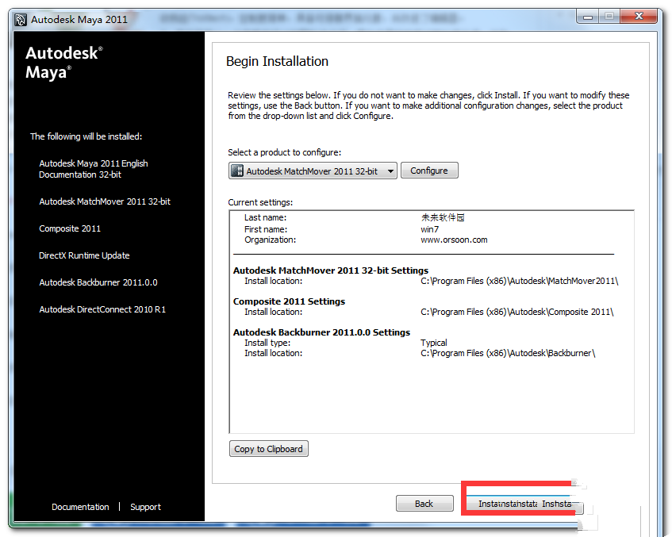Screen dimensions: 672x537
Task: Select 'DirectX Runtime Update' in the install list
Action: click(84, 255)
